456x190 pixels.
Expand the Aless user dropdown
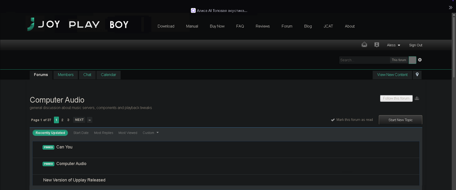[394, 45]
